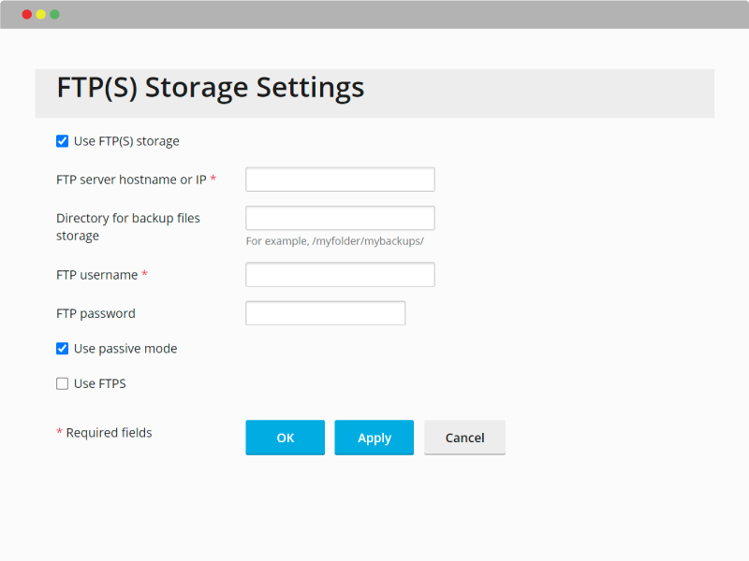Select the FTP username input field
The height and width of the screenshot is (561, 749).
pyautogui.click(x=340, y=274)
